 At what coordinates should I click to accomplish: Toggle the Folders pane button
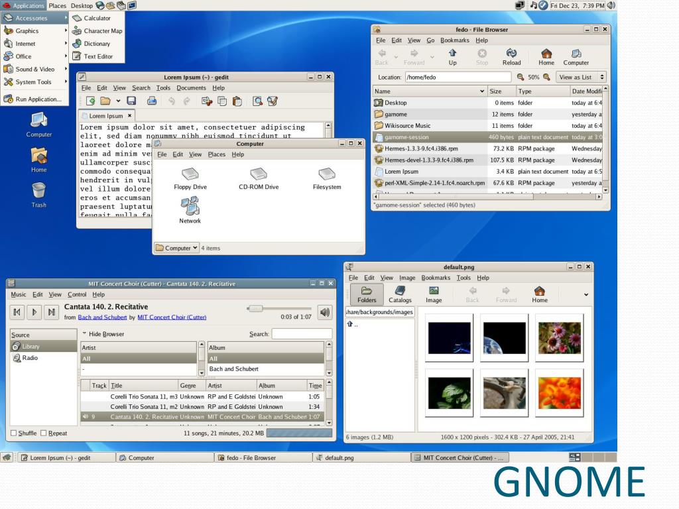[x=367, y=294]
